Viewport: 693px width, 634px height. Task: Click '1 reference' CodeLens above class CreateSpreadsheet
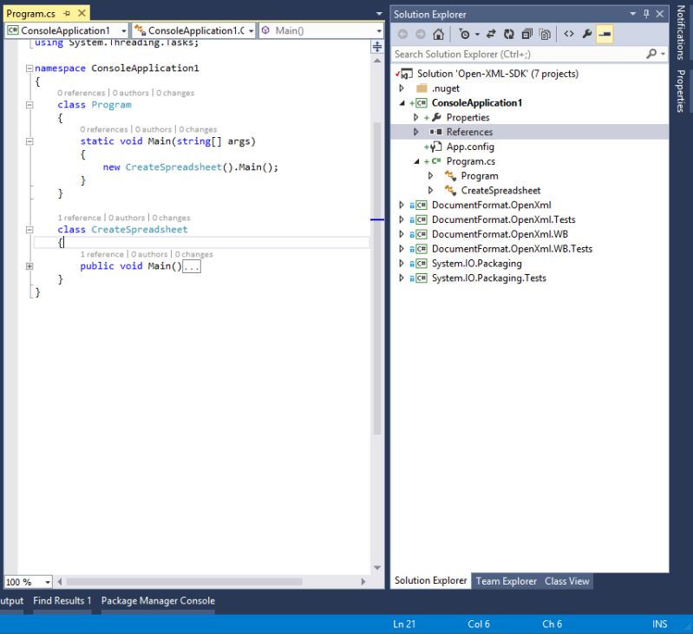(x=79, y=218)
